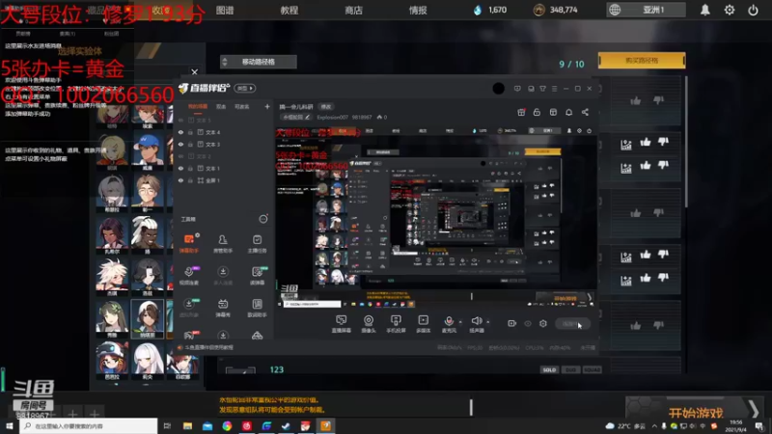Open toolbox more options icon
This screenshot has height=434, width=772.
(x=263, y=219)
